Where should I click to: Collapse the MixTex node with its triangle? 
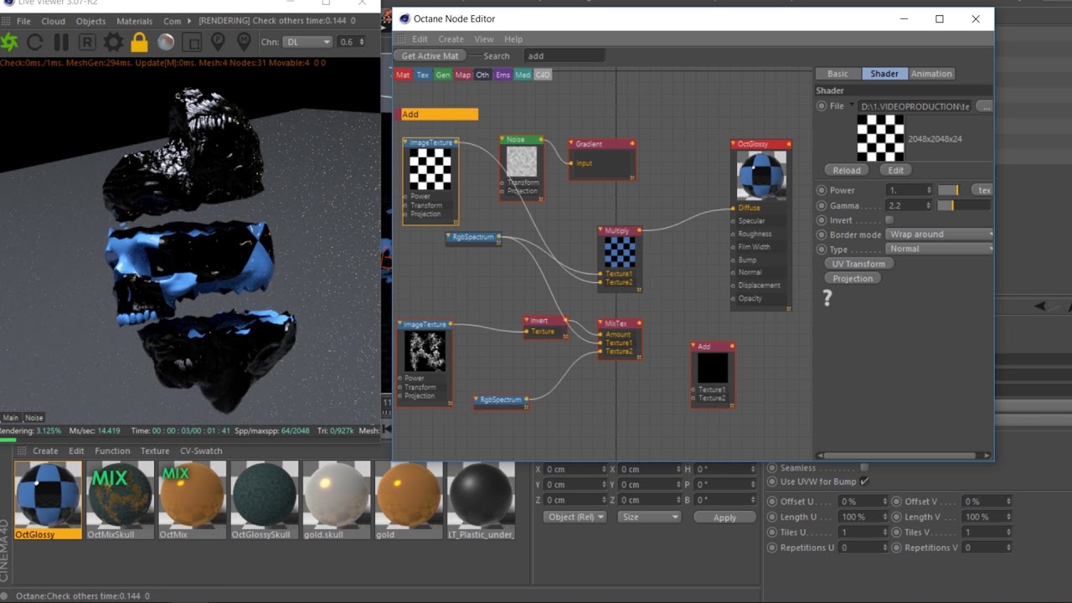pyautogui.click(x=601, y=323)
